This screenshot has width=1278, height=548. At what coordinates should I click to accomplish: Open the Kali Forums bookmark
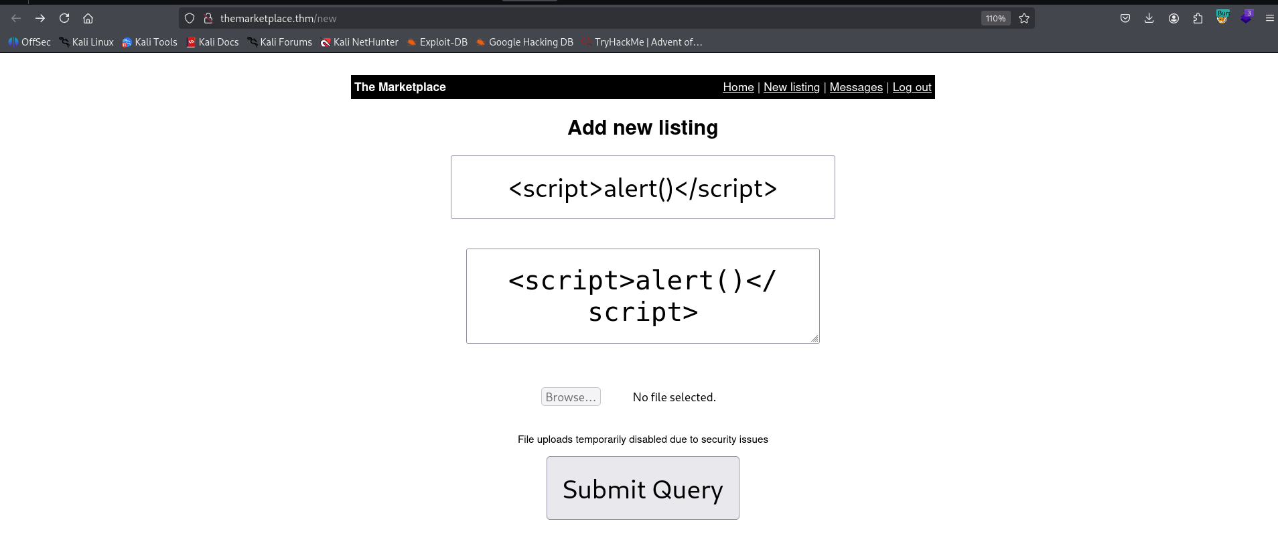280,42
